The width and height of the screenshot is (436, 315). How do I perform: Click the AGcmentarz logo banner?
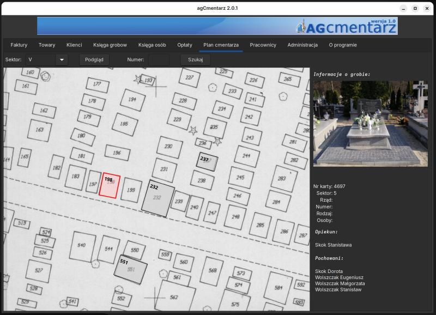[x=217, y=26]
